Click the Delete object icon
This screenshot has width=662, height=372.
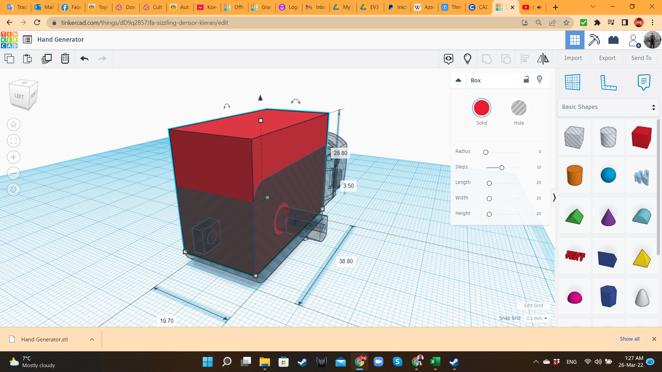pos(64,58)
